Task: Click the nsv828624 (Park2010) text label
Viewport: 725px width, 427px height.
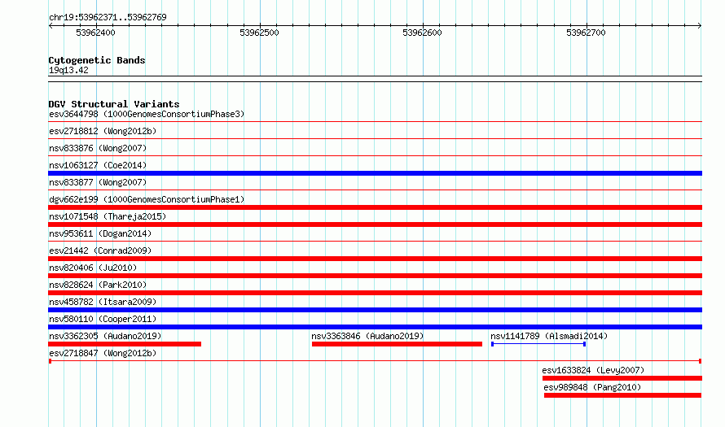Action: pyautogui.click(x=98, y=285)
